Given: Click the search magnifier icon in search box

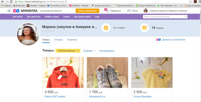Looking at the screenshot, I should coord(186,17).
